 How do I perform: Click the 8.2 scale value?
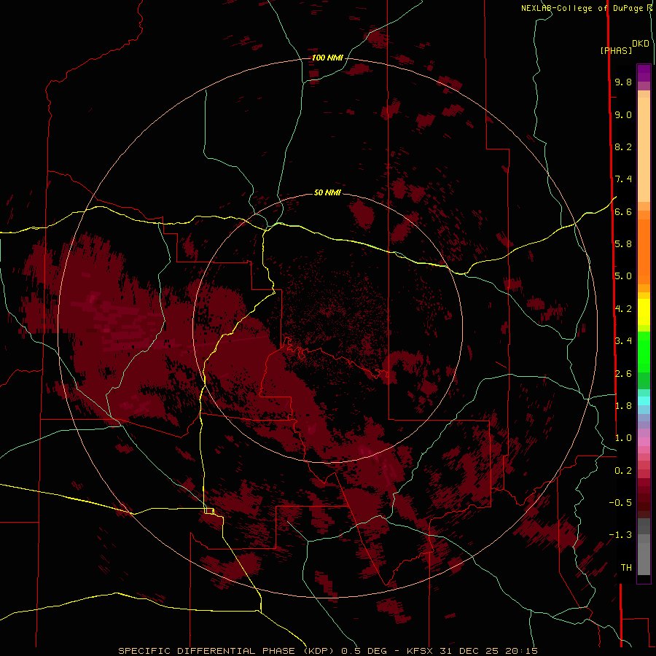tap(623, 147)
